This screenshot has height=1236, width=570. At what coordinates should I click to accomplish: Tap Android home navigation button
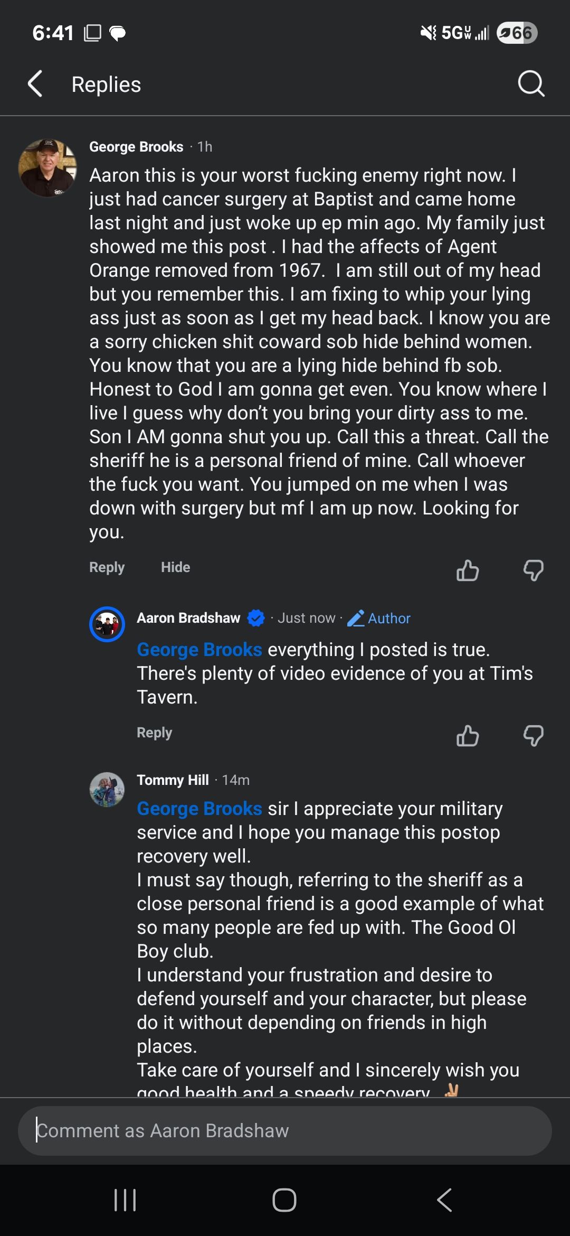(284, 1200)
